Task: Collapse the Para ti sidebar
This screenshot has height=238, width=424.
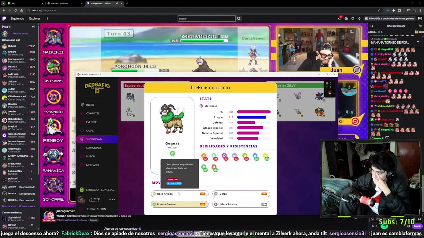Action: [x=33, y=27]
